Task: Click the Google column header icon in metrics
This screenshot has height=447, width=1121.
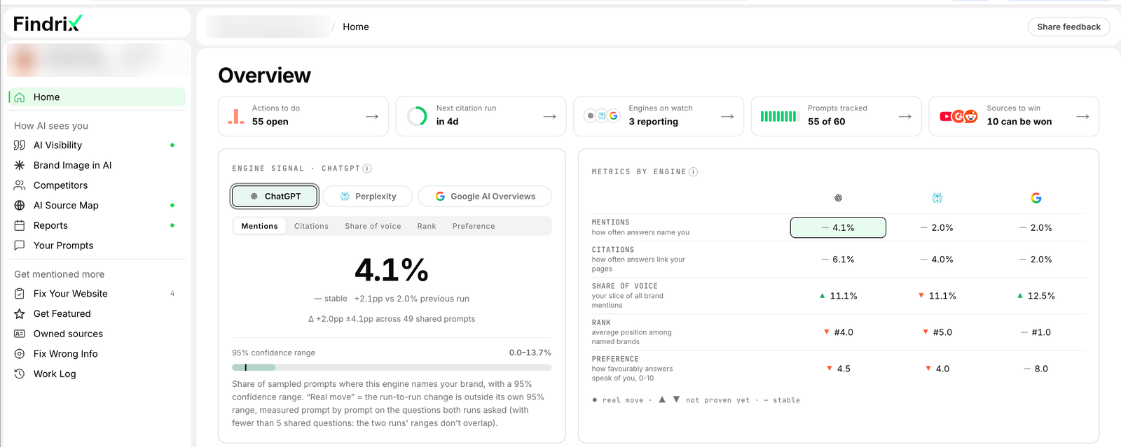Action: pyautogui.click(x=1036, y=198)
